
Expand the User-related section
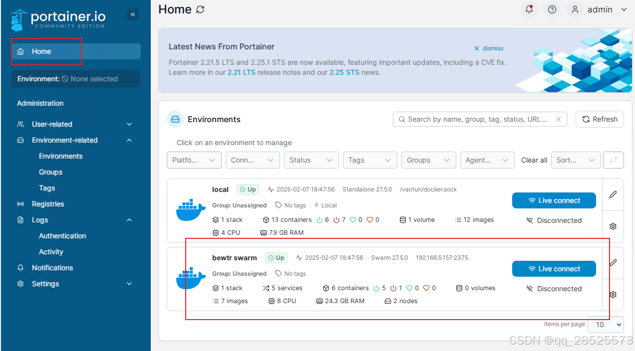129,124
